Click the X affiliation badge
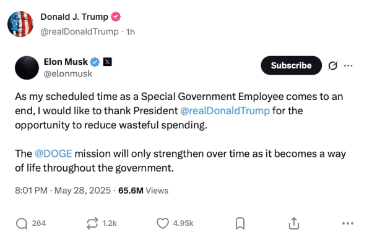Viewport: 372px width, 240px height. click(x=108, y=62)
